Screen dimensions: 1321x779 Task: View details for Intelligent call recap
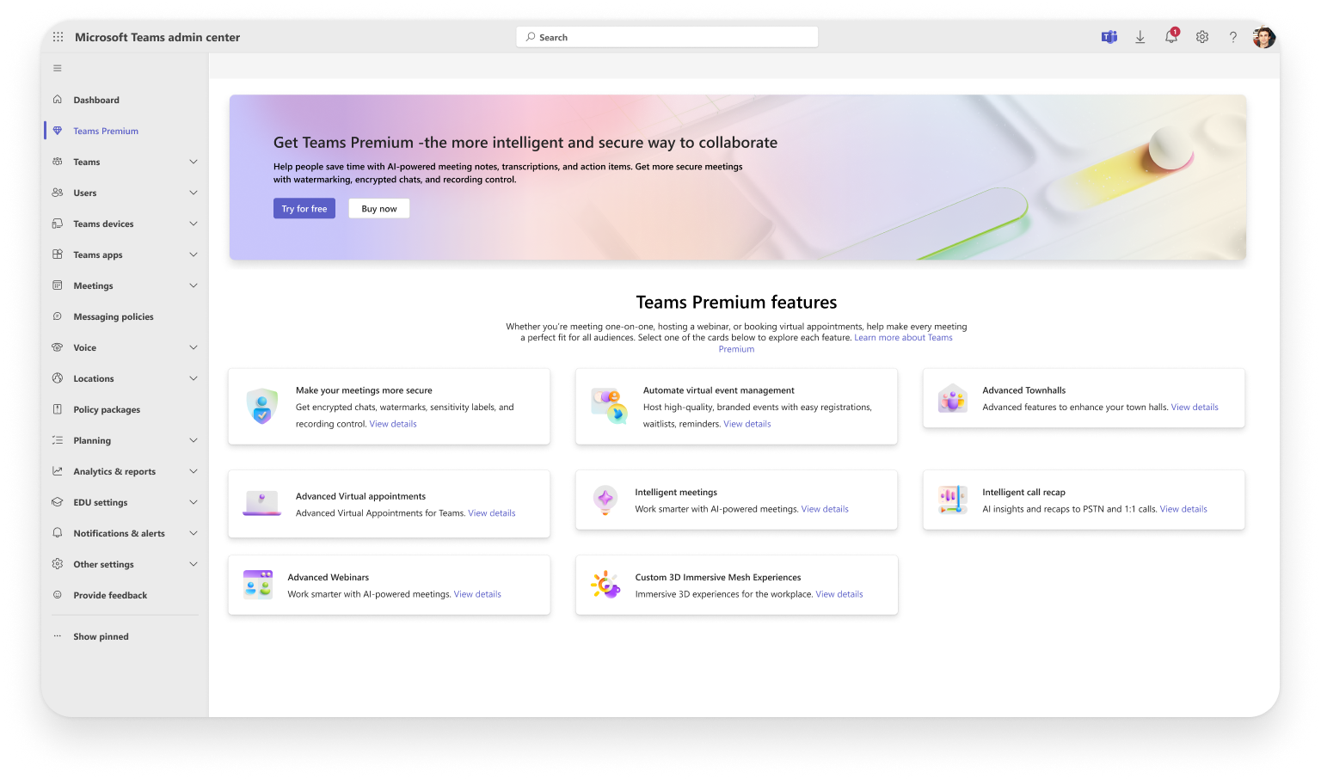click(1183, 509)
